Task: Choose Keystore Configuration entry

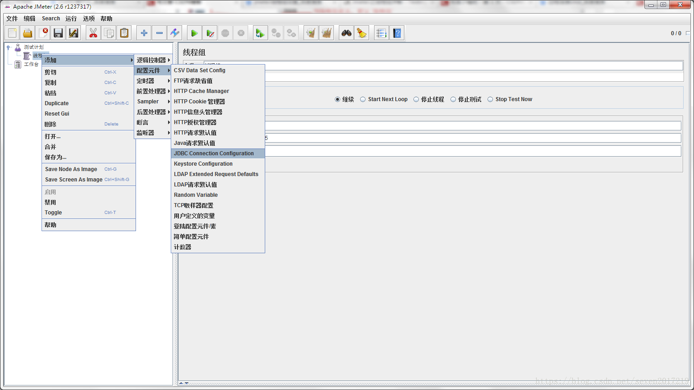Action: point(218,164)
